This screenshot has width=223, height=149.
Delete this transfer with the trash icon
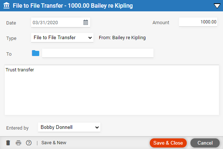coord(8,143)
